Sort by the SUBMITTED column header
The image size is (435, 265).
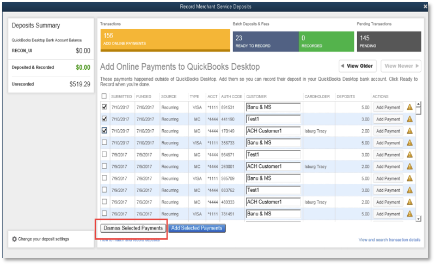pos(121,97)
